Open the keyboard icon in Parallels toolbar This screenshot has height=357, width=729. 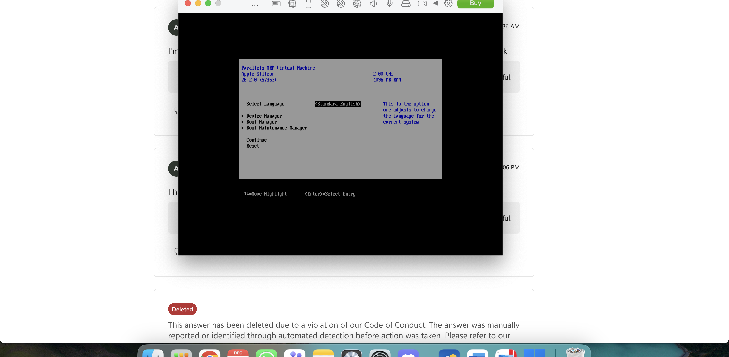(x=276, y=4)
